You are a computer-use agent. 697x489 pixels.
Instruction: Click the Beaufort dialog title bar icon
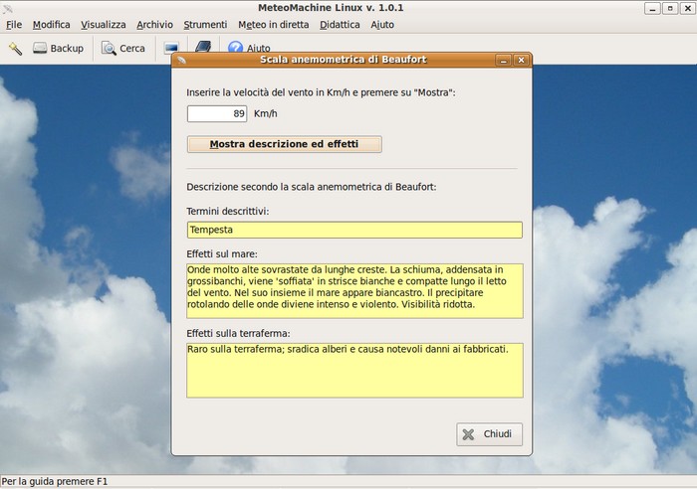181,60
